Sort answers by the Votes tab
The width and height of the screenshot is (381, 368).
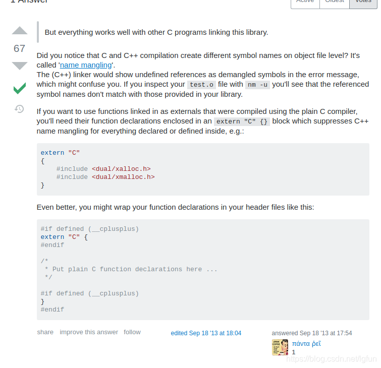coord(363,3)
